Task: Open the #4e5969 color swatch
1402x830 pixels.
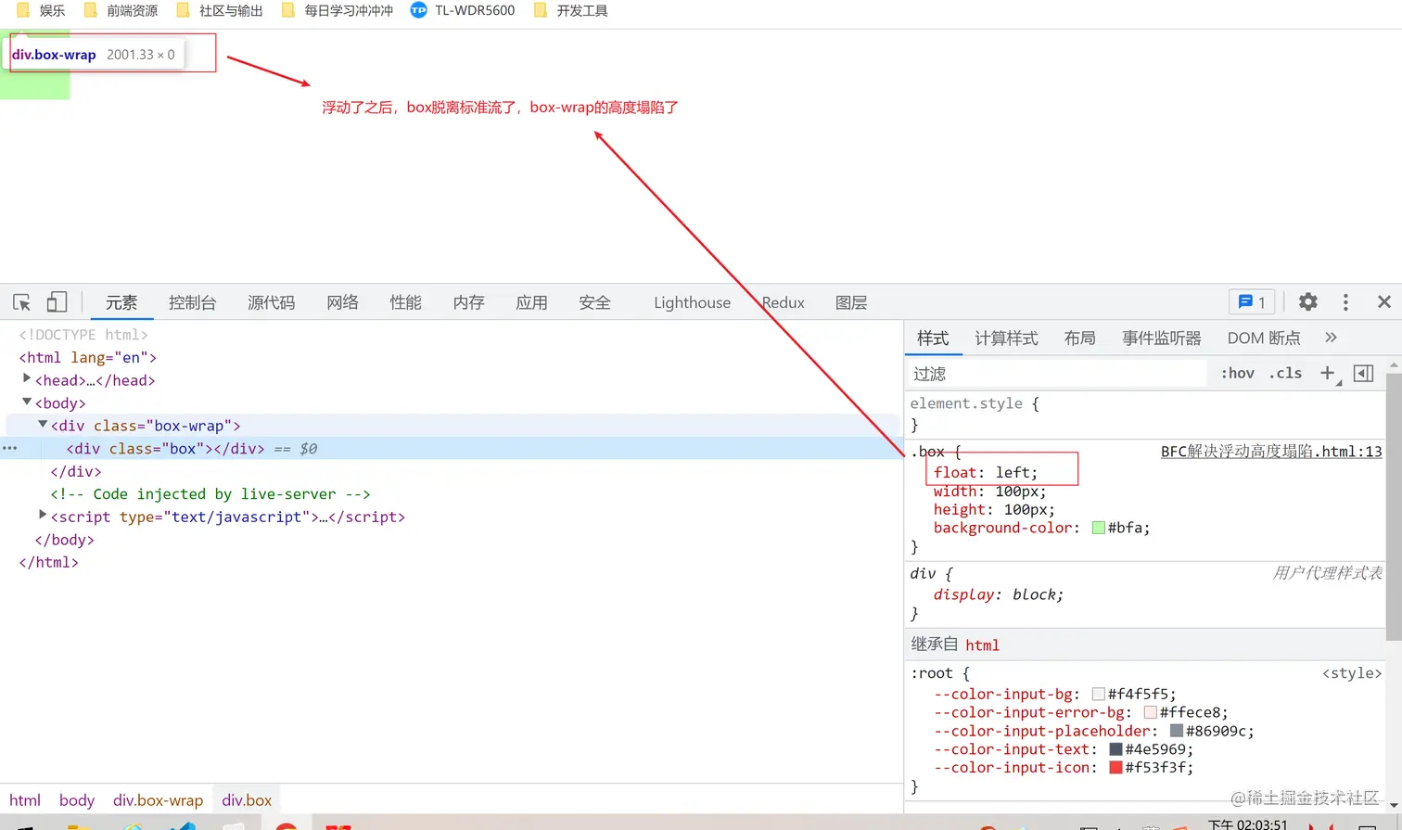Action: tap(1116, 749)
